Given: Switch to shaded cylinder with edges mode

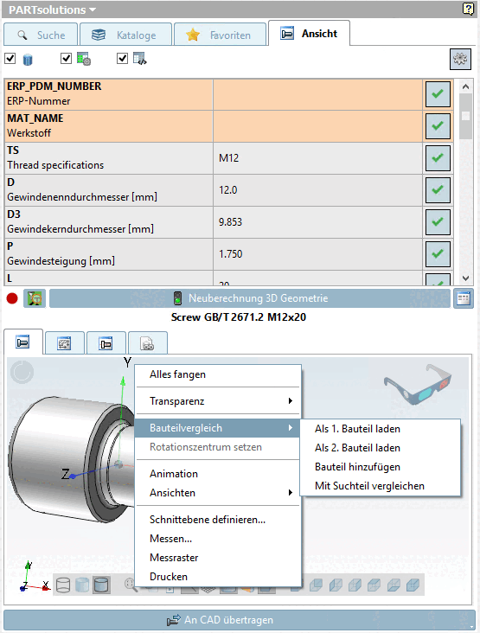Looking at the screenshot, I should tap(101, 585).
